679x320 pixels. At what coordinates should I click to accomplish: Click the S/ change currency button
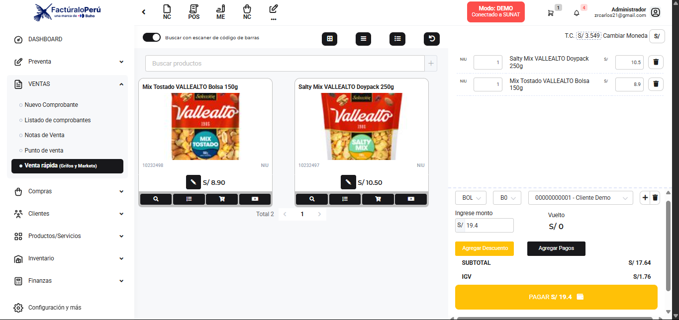pos(657,36)
